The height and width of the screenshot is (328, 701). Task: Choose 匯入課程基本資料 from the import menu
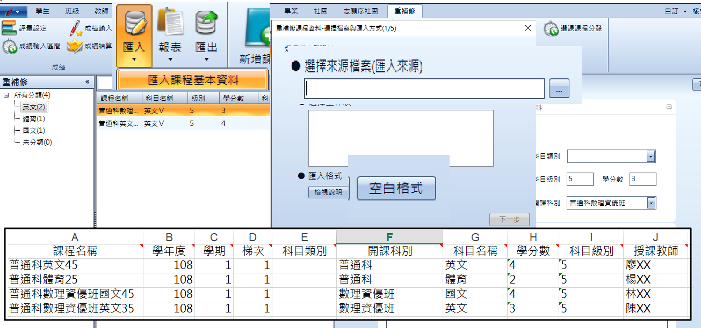[x=192, y=80]
